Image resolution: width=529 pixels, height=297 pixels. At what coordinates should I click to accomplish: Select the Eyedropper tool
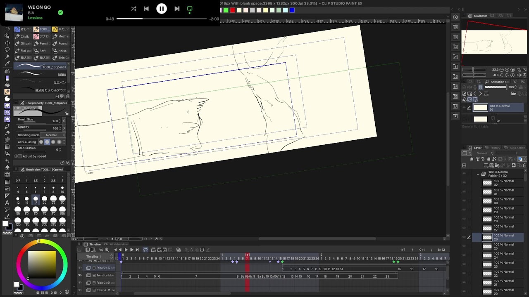pos(7,64)
